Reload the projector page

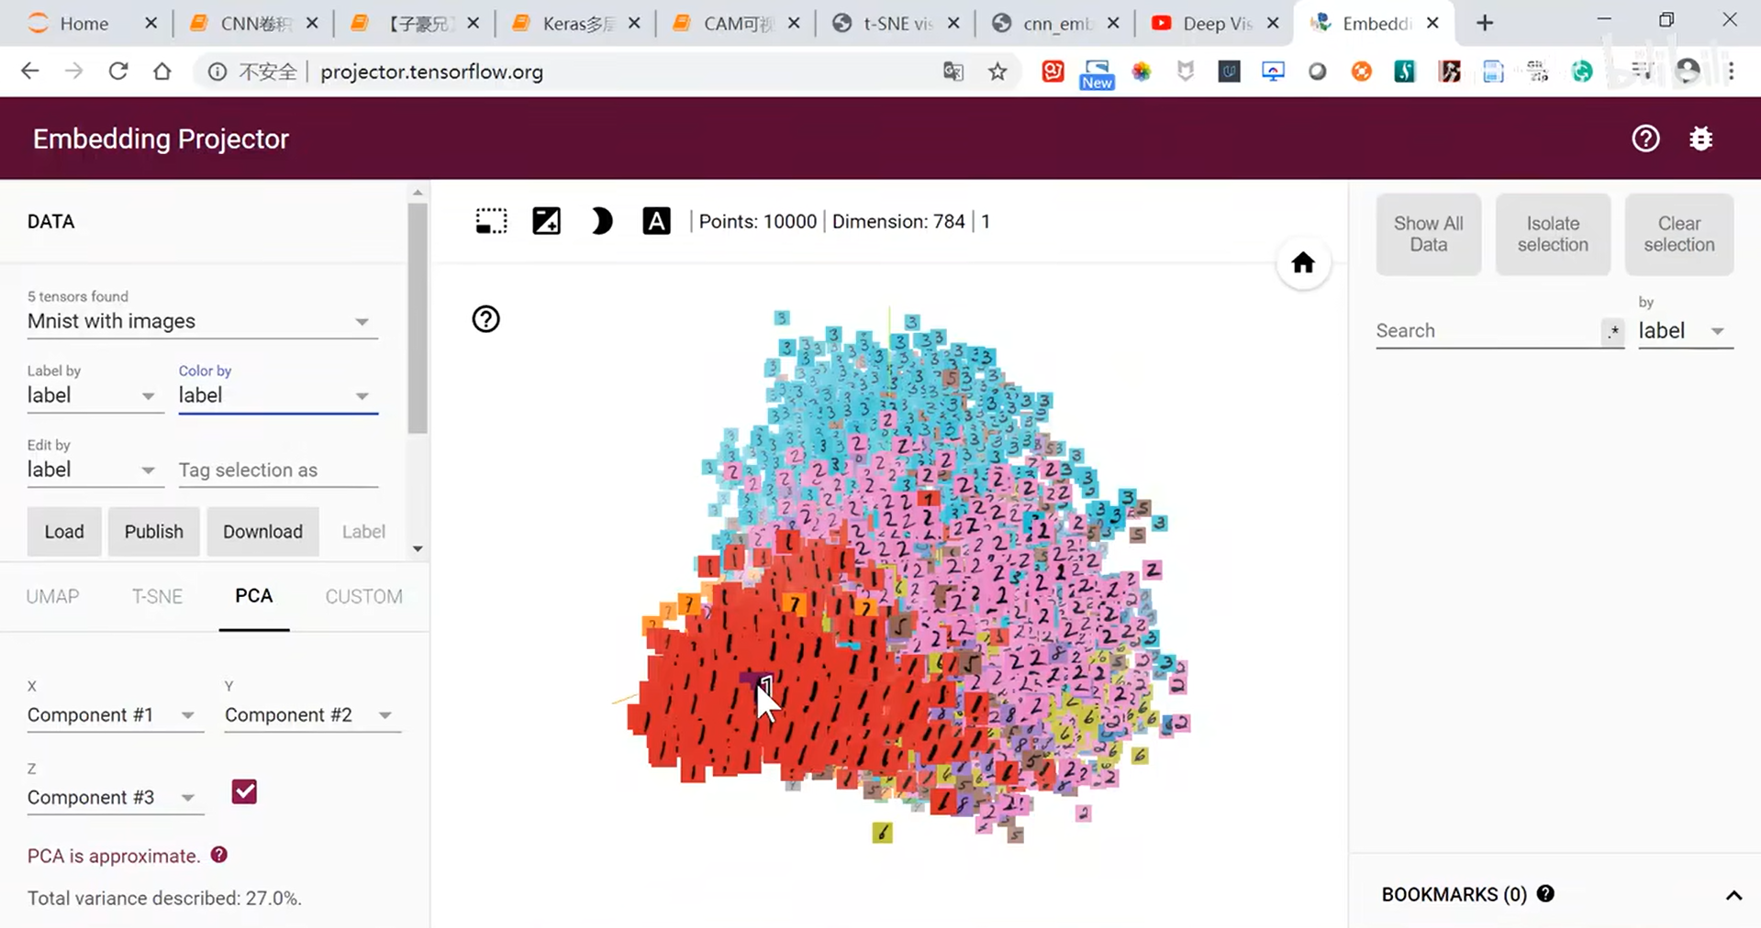117,72
